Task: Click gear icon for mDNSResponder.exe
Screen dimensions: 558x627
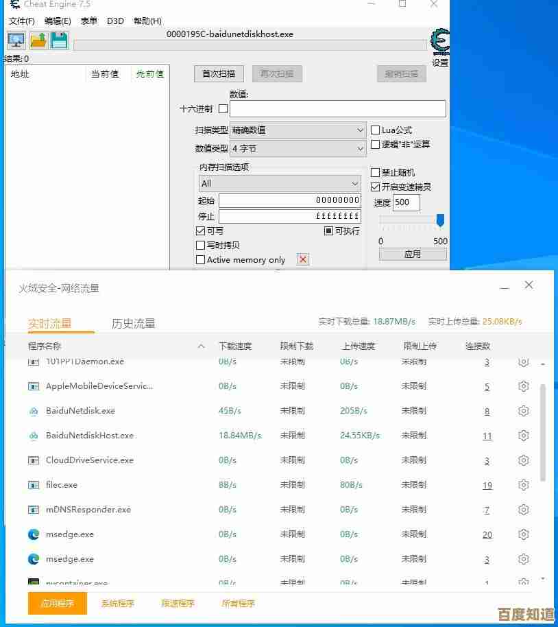Action: point(524,510)
